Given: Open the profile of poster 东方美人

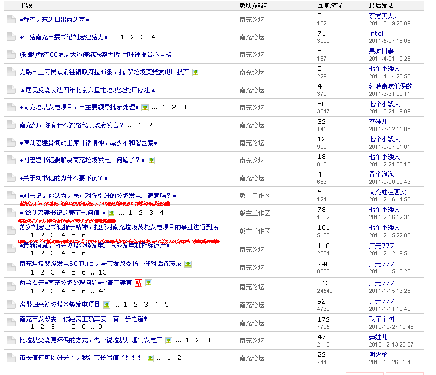Looking at the screenshot, I should point(382,16).
